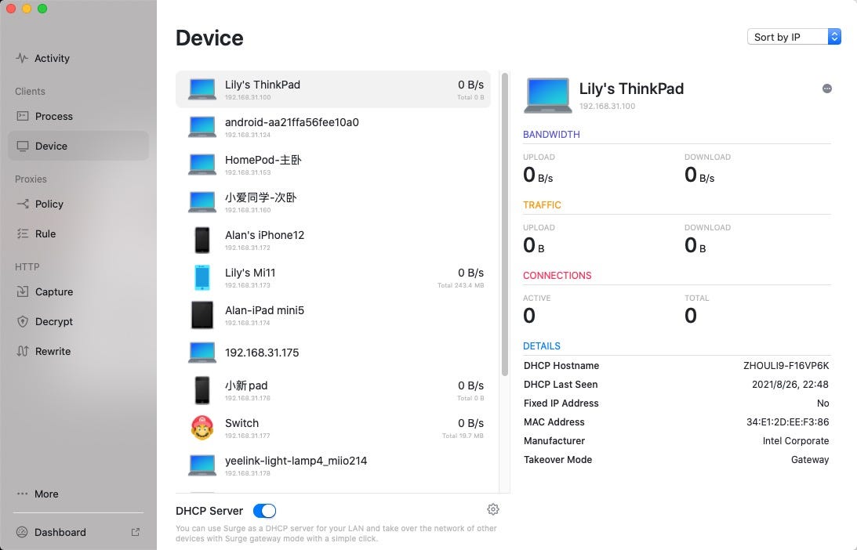The height and width of the screenshot is (550, 857).
Task: Click the MAC Address value 34:E1:2D:EE:F3:86
Action: tap(787, 422)
